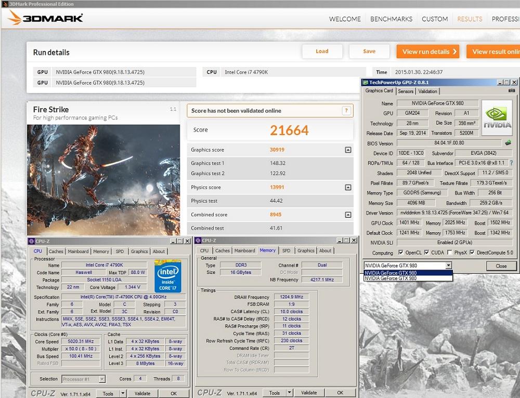Screen dimensions: 520x398
Task: Open the Processor #1 selection dropdown
Action: click(102, 379)
